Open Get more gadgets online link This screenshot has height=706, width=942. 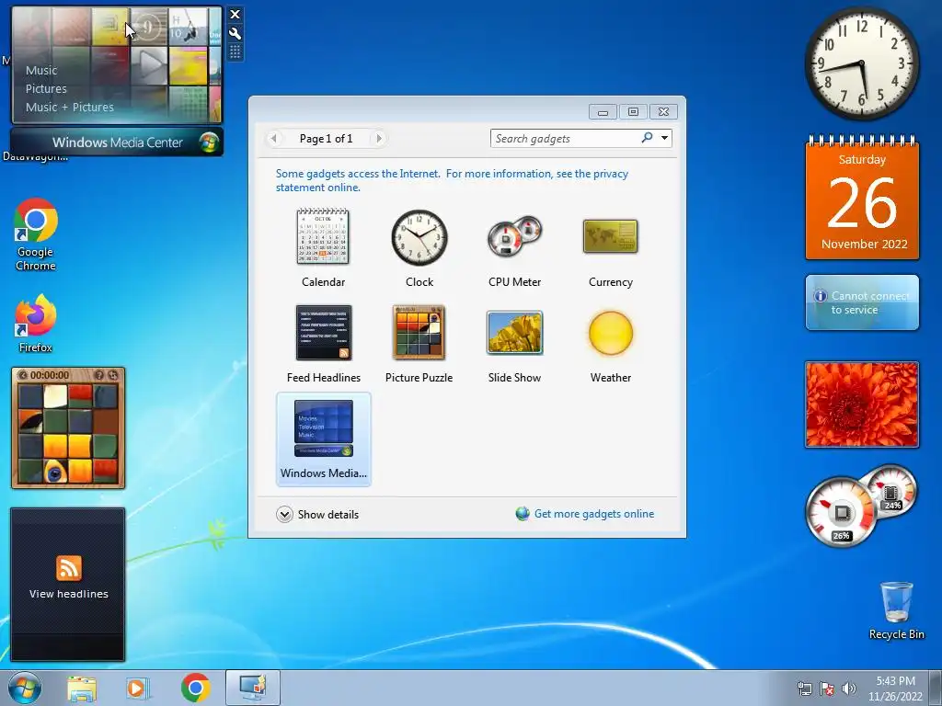point(585,514)
